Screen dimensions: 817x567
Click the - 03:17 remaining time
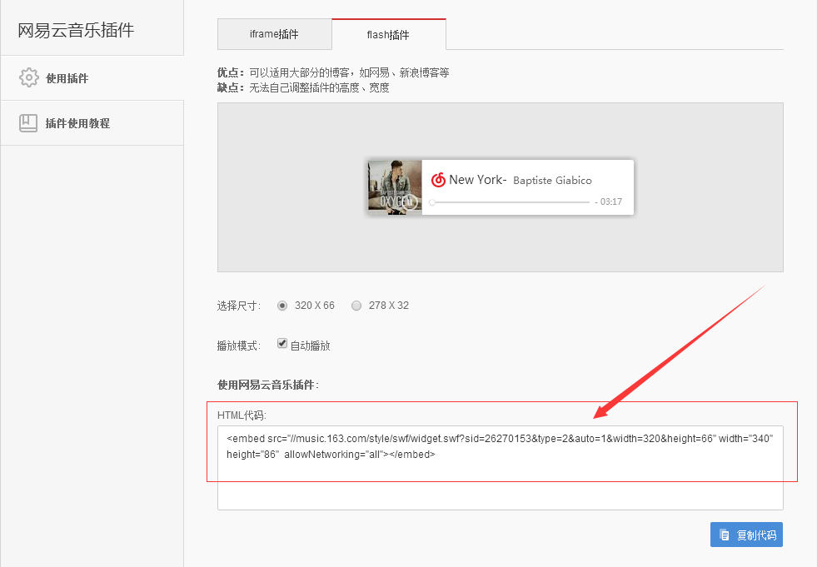(x=609, y=201)
